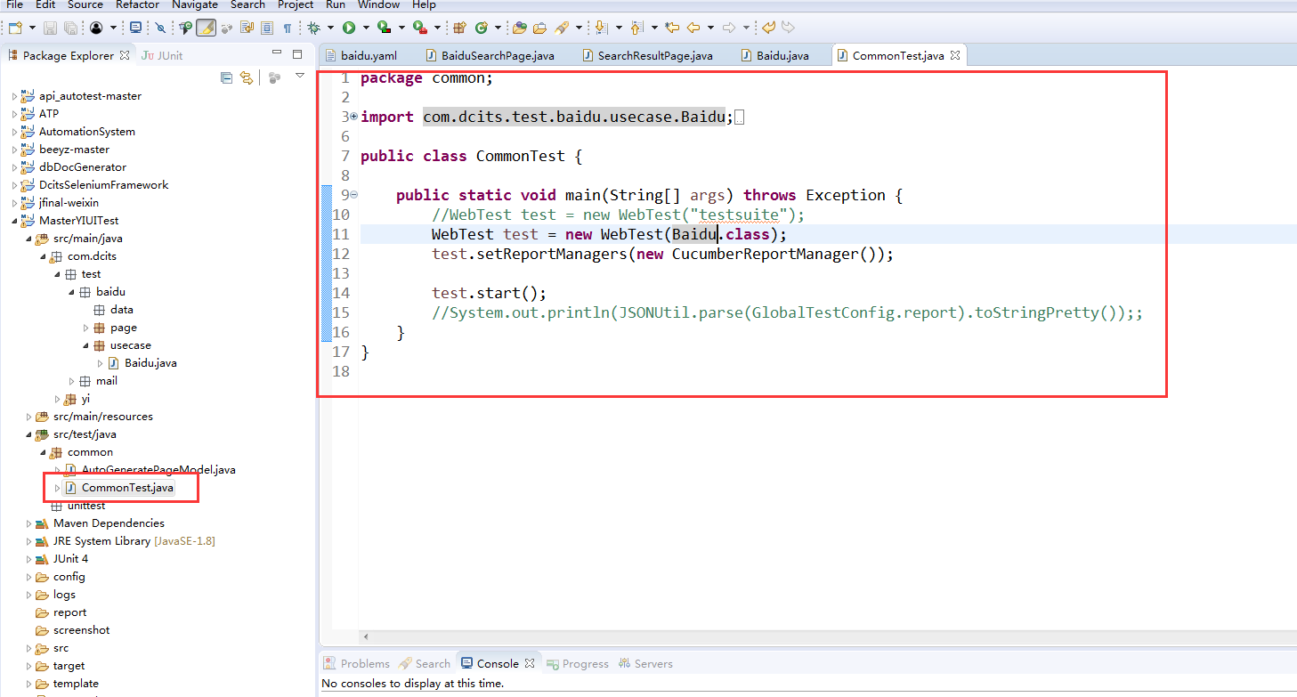Collapse the main method fold marker

(353, 195)
